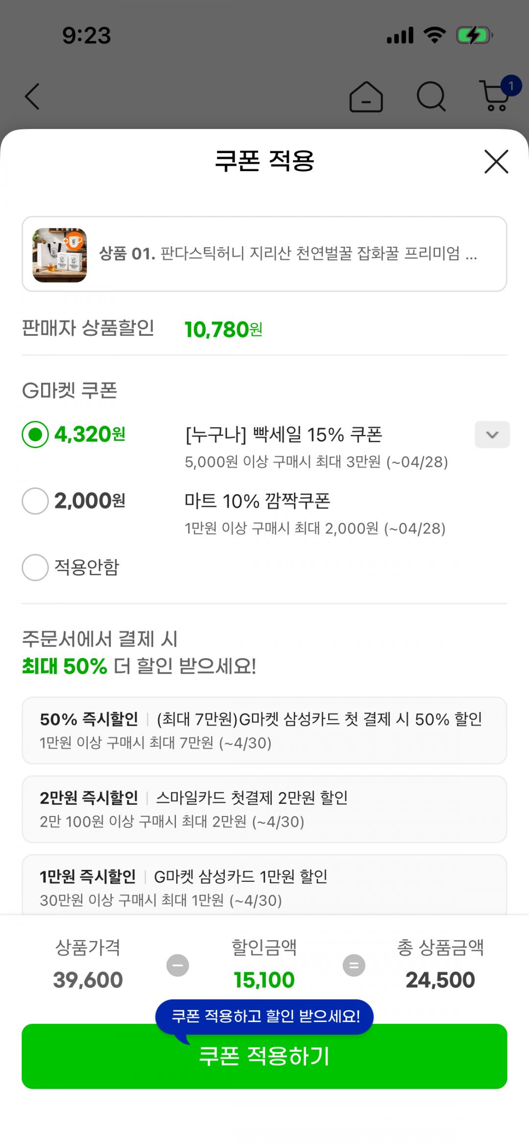Tap the battery charging status icon

coord(474,36)
